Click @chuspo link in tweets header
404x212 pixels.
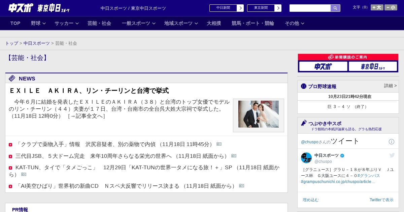click(x=309, y=142)
